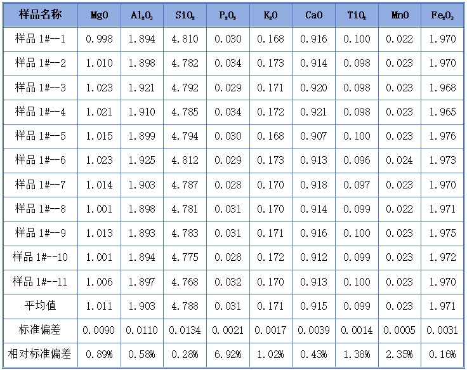Click the SiO₂ column header
Image resolution: width=467 pixels, height=370 pixels.
(185, 15)
